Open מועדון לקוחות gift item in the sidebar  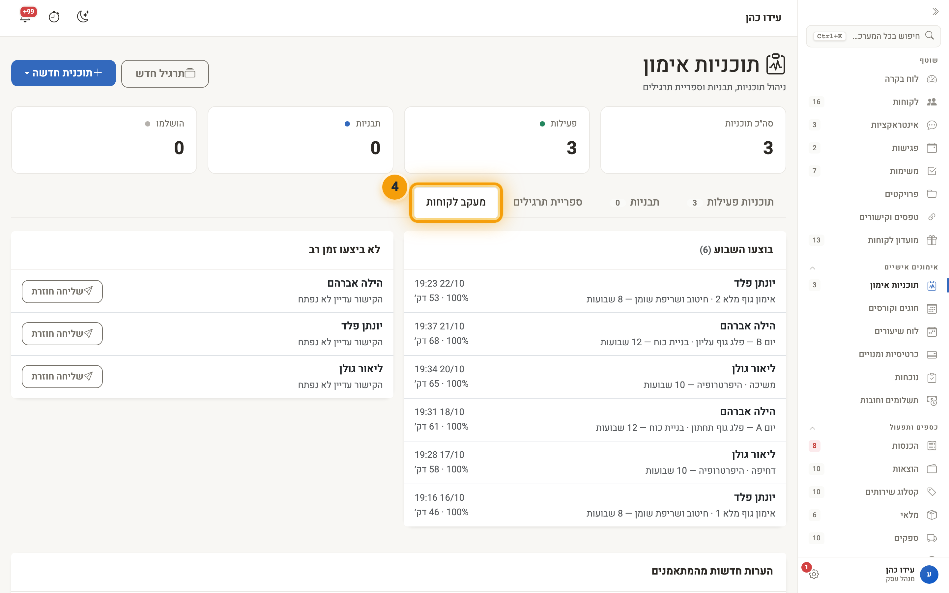(873, 240)
